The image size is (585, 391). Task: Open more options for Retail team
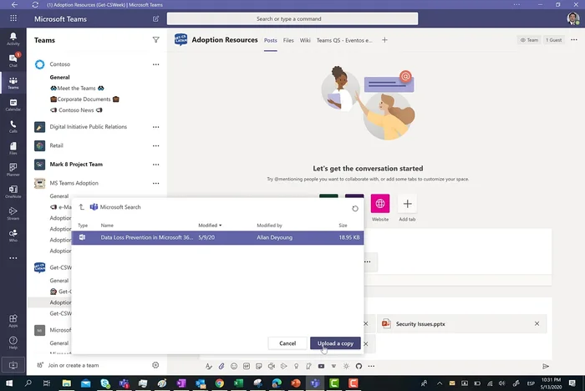[155, 145]
